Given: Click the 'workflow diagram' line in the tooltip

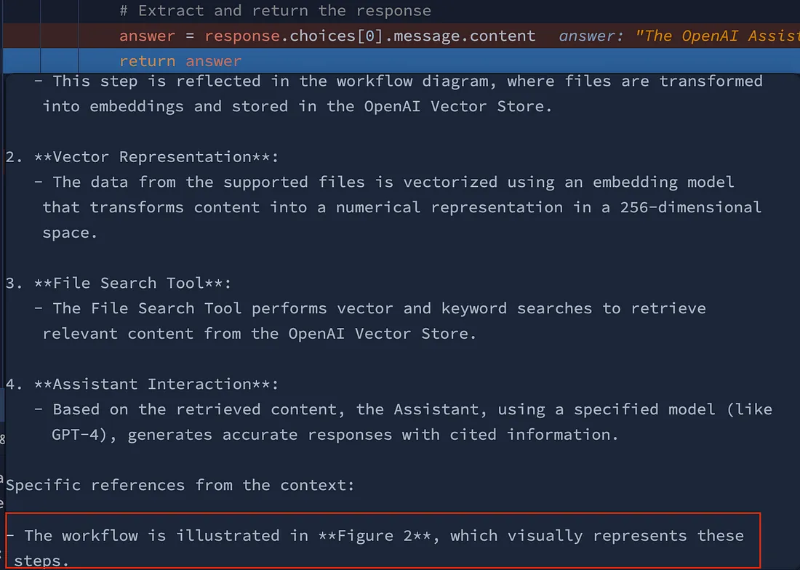Looking at the screenshot, I should click(398, 81).
